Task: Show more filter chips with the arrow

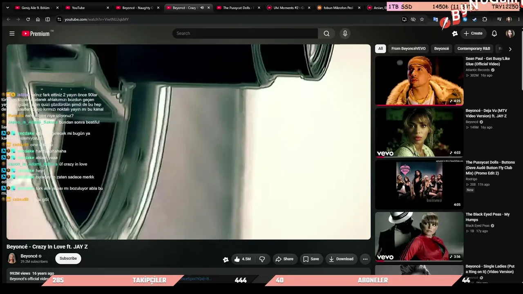Action: (510, 49)
